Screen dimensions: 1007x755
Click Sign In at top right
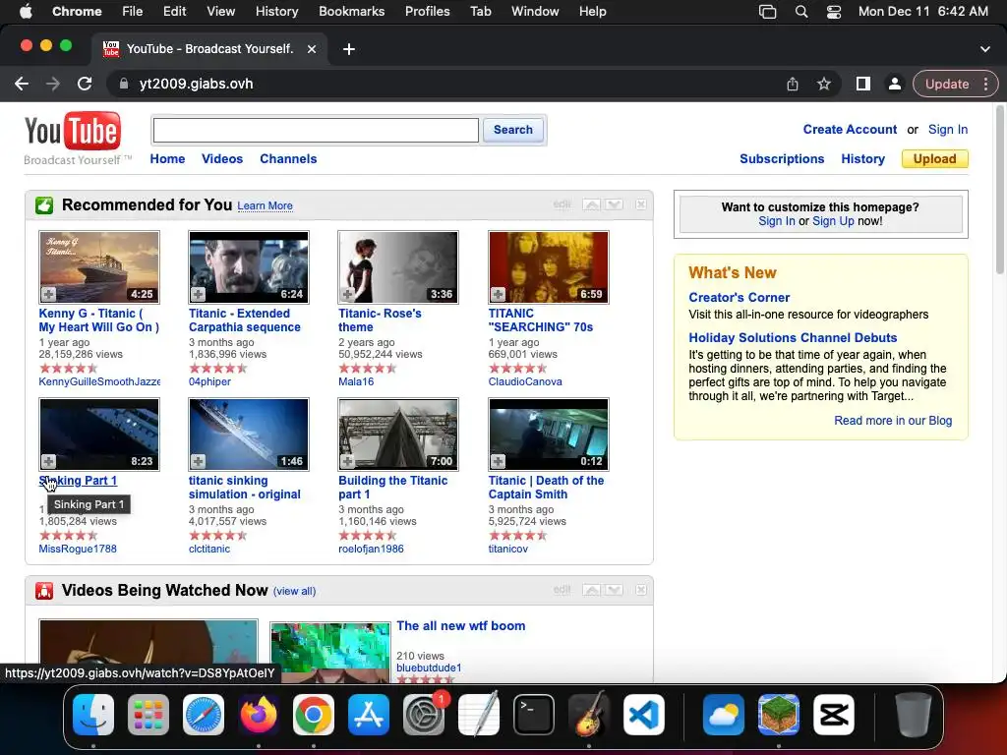point(948,129)
